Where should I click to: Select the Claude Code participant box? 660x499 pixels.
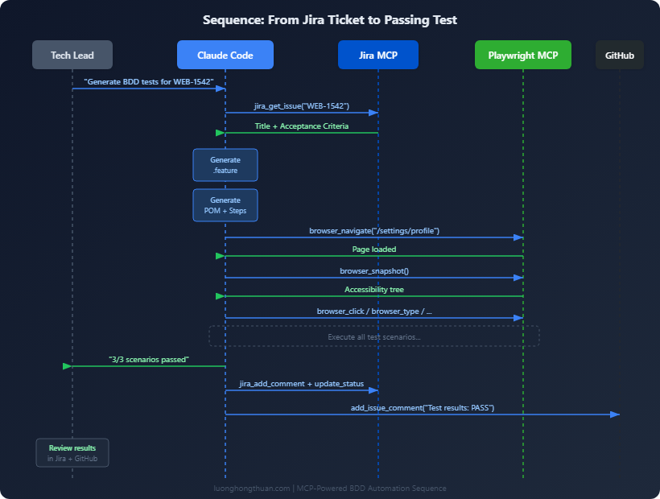click(225, 55)
